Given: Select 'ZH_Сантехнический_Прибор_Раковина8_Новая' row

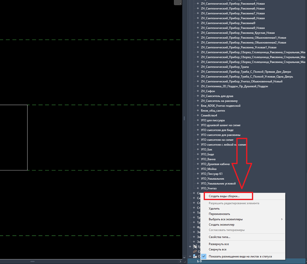Looking at the screenshot, I should click(x=233, y=18).
